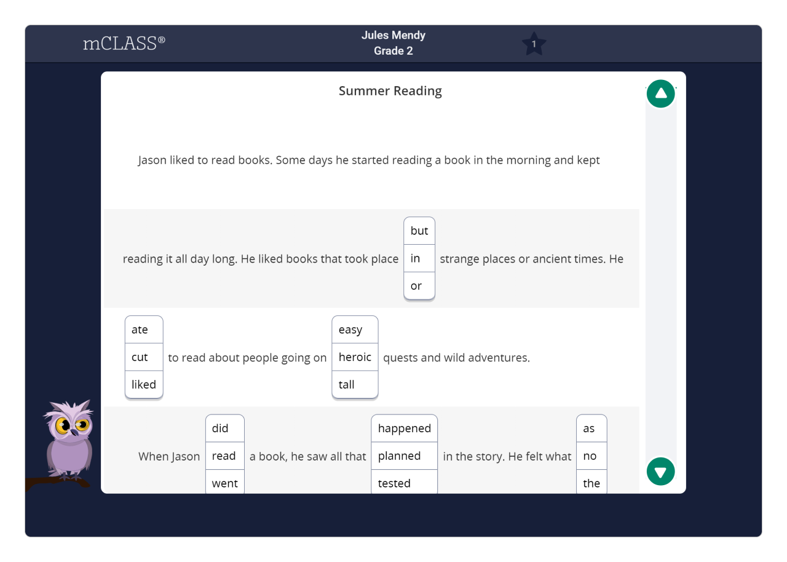Pick the word "tall" option
787x562 pixels.
point(355,385)
